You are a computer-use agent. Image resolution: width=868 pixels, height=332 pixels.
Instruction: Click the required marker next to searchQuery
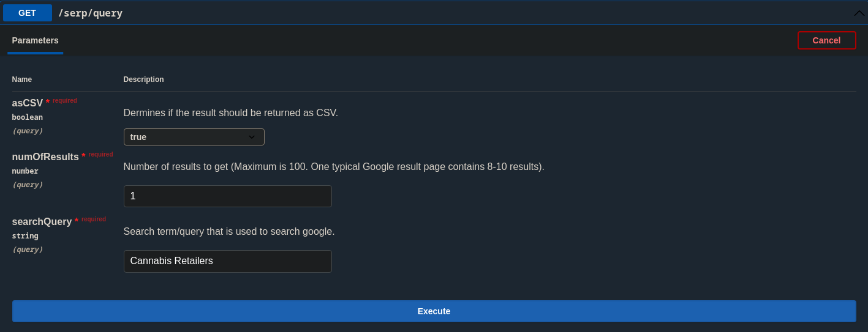click(x=93, y=219)
